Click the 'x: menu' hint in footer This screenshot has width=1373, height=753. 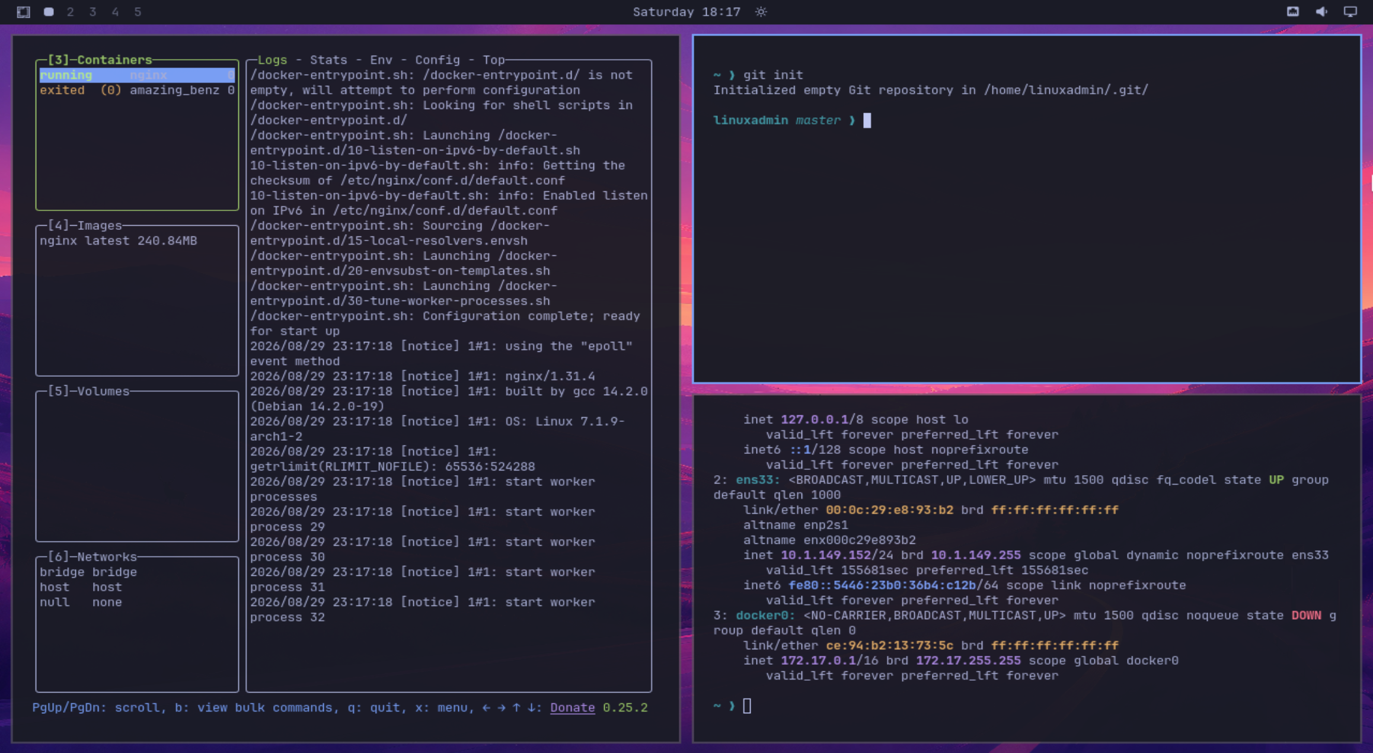click(x=442, y=707)
